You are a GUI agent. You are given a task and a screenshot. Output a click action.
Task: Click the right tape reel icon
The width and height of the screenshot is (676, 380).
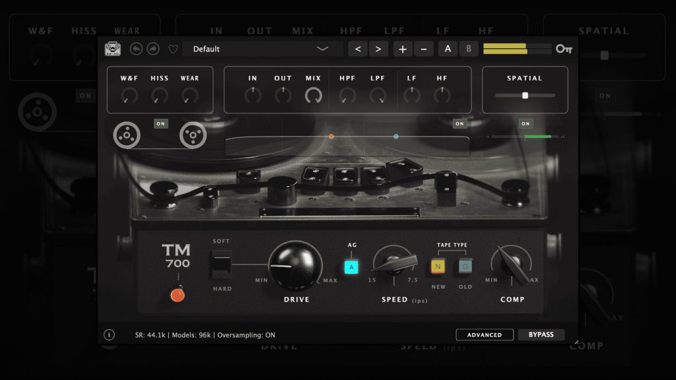(193, 135)
